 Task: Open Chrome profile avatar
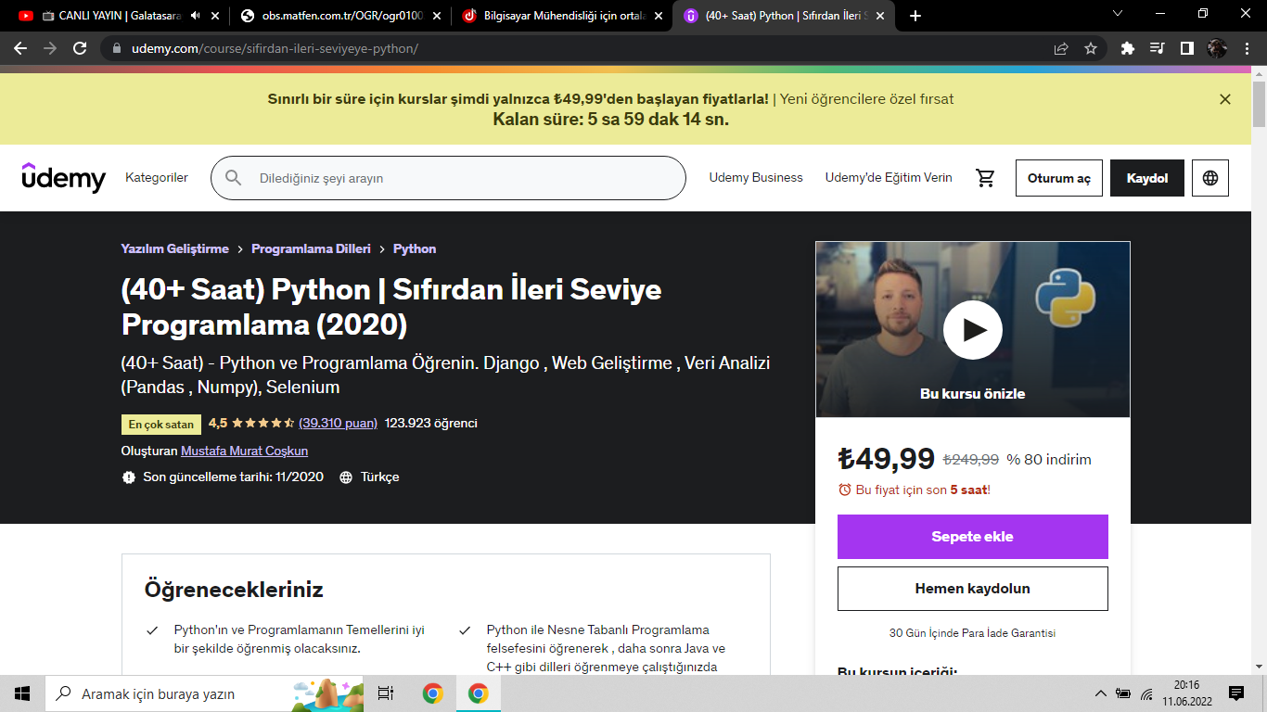[1217, 48]
